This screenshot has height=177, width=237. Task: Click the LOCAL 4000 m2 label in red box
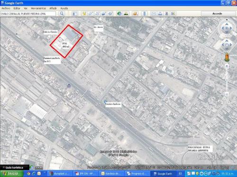[65, 45]
